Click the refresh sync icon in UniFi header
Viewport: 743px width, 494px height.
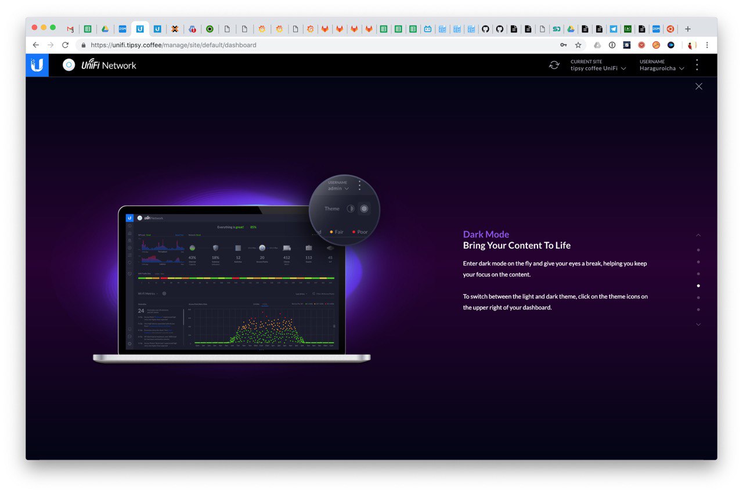pos(554,65)
